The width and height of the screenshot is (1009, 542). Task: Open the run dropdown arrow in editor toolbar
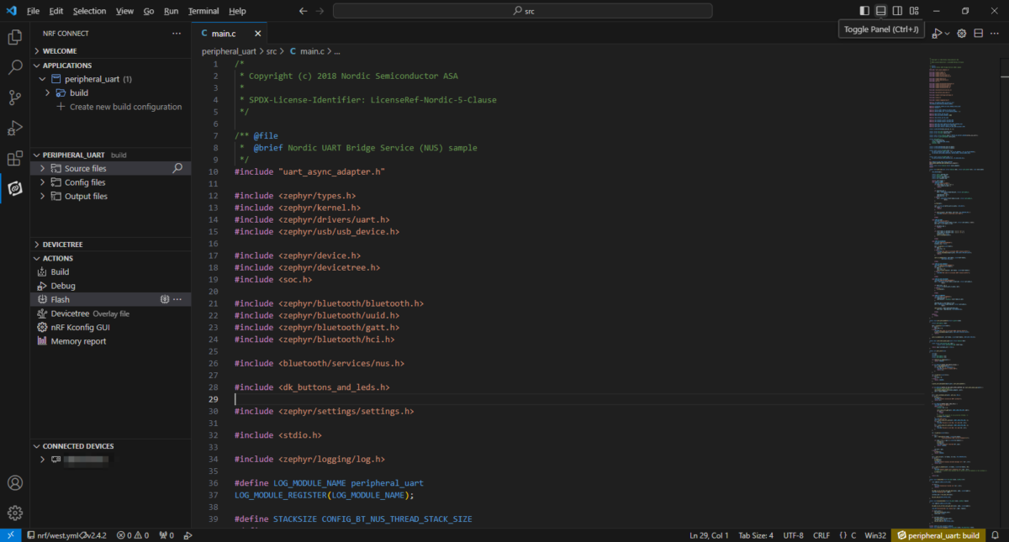[x=948, y=34]
